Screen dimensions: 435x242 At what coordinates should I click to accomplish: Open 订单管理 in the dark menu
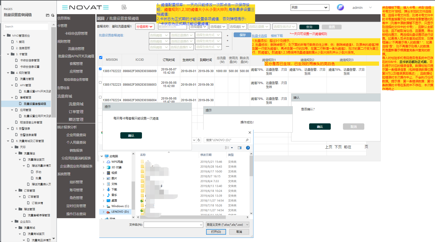click(x=76, y=112)
